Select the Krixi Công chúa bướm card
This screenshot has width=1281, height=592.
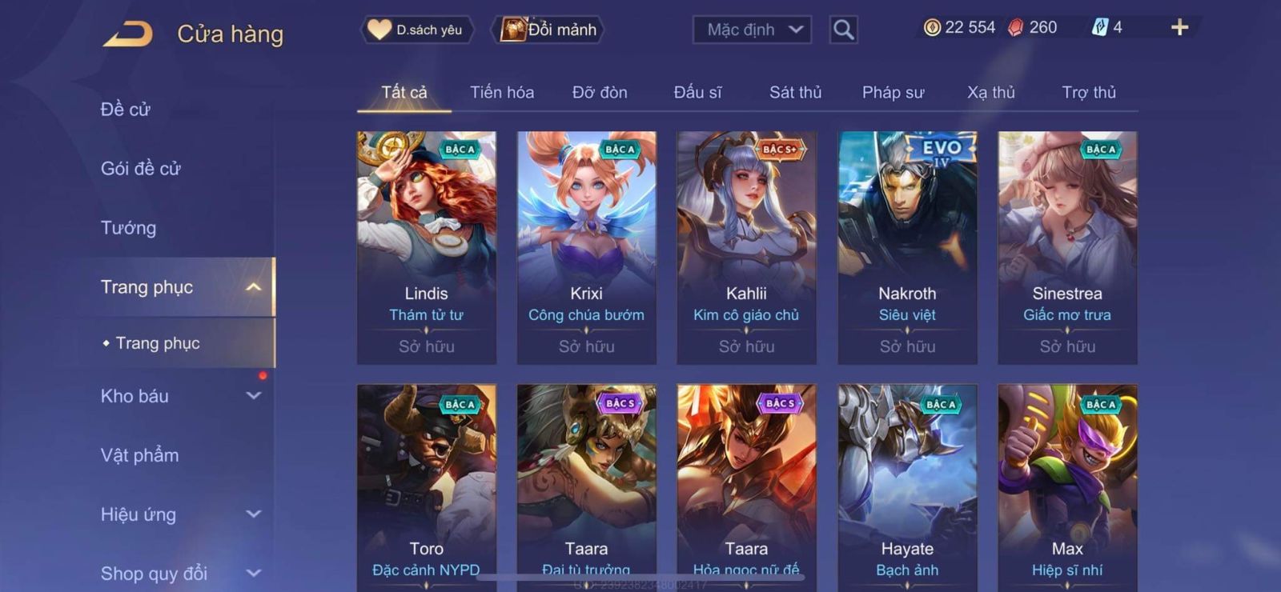pyautogui.click(x=587, y=248)
